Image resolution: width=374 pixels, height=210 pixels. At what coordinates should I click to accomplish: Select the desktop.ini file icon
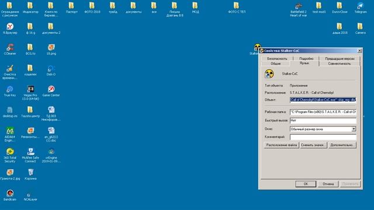[10, 112]
